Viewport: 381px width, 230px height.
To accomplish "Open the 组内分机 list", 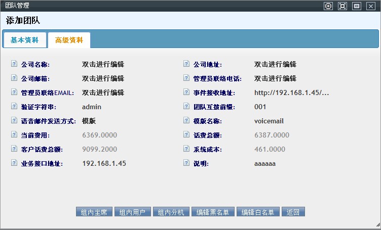I will (x=172, y=212).
